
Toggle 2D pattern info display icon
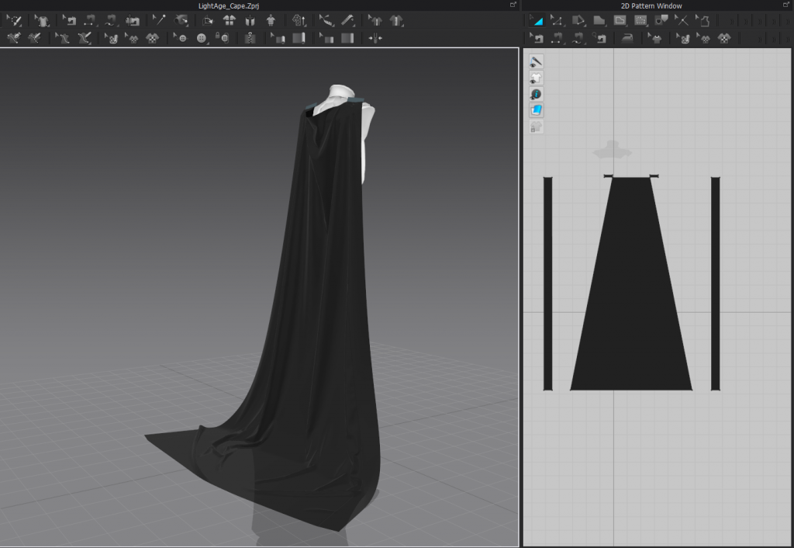[x=536, y=94]
